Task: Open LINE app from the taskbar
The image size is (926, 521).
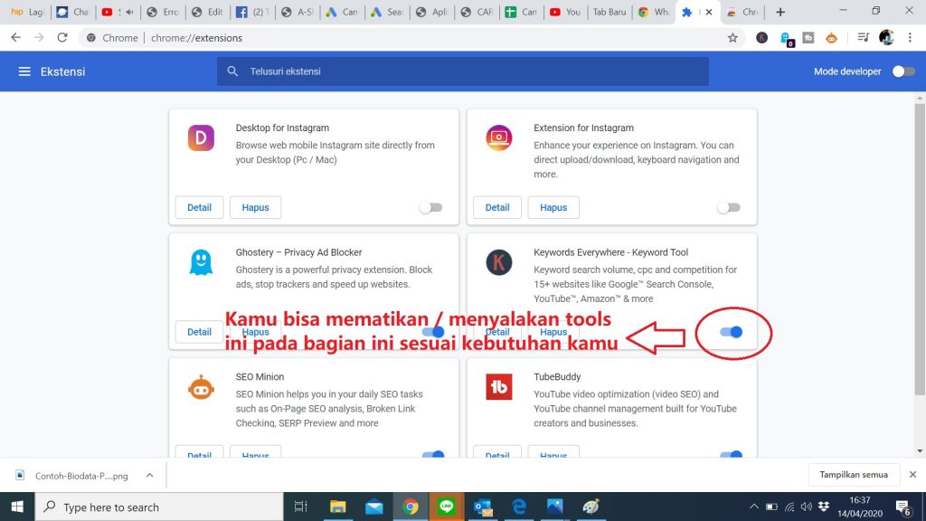Action: coord(445,507)
